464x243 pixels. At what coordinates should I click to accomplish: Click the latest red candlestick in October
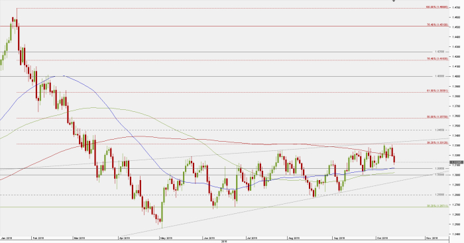394,160
